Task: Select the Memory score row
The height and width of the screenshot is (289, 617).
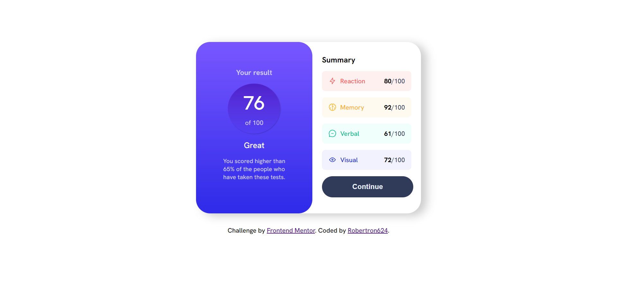Action: [366, 107]
